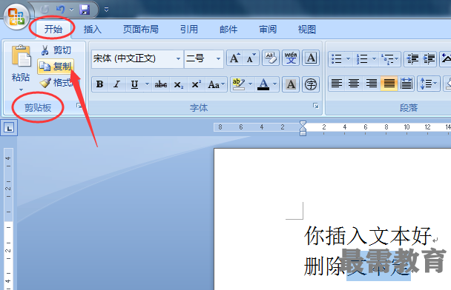
Task: Click the horizontal ruler at 4
Action: (x=345, y=127)
